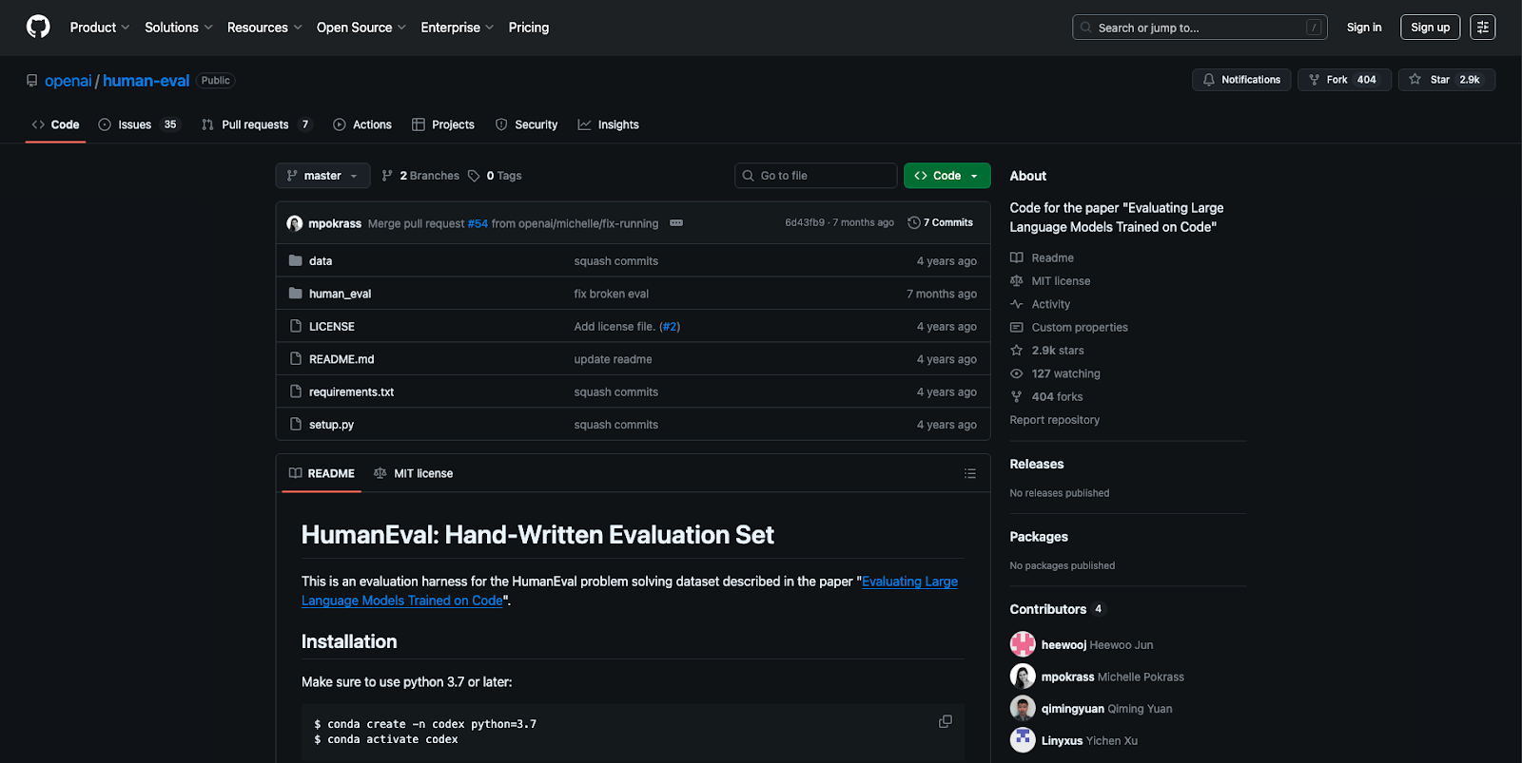Open the README.md file
This screenshot has width=1522, height=763.
(x=341, y=359)
